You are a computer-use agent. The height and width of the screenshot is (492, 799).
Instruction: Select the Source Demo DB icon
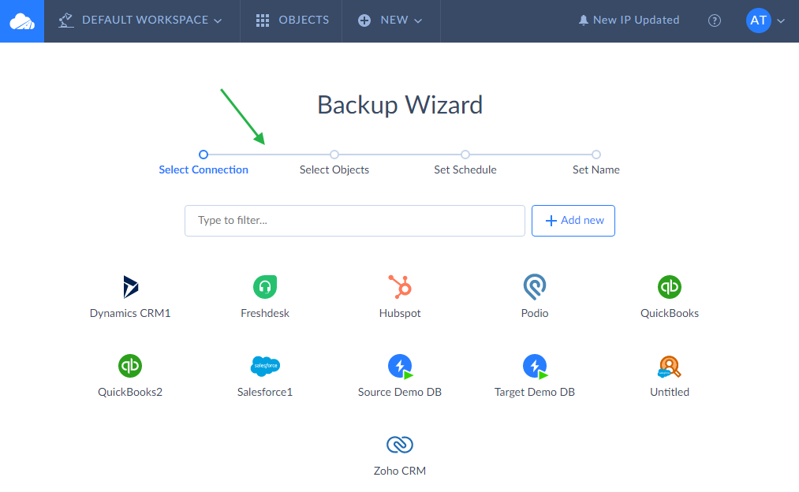coord(400,366)
